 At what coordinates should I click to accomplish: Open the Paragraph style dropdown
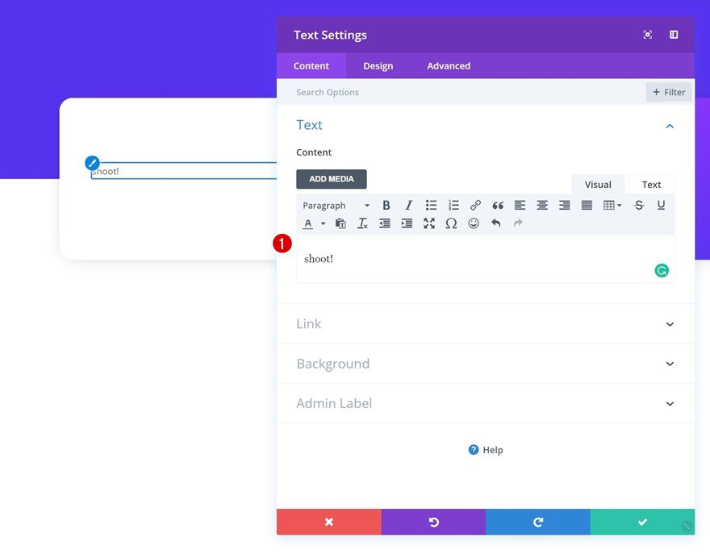(335, 205)
